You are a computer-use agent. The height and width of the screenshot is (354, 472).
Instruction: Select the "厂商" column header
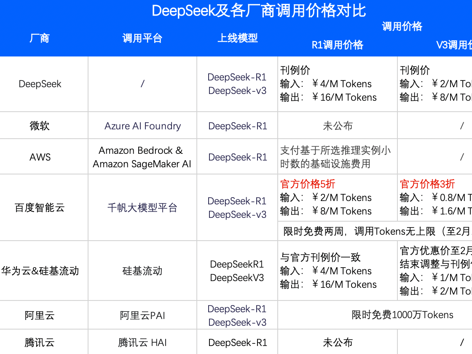pyautogui.click(x=40, y=38)
